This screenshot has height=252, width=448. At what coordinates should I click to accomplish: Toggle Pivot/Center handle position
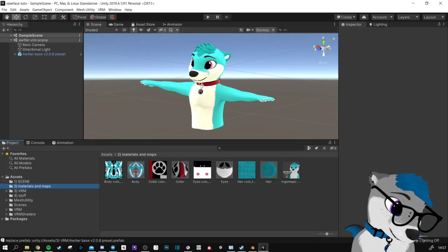click(79, 17)
